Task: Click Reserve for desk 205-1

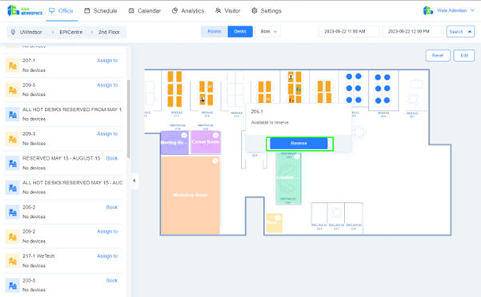Action: pyautogui.click(x=299, y=144)
